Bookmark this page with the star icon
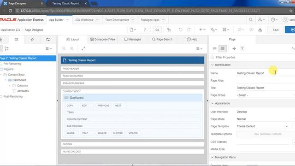Image resolution: width=295 pixels, height=166 pixels. [291, 11]
